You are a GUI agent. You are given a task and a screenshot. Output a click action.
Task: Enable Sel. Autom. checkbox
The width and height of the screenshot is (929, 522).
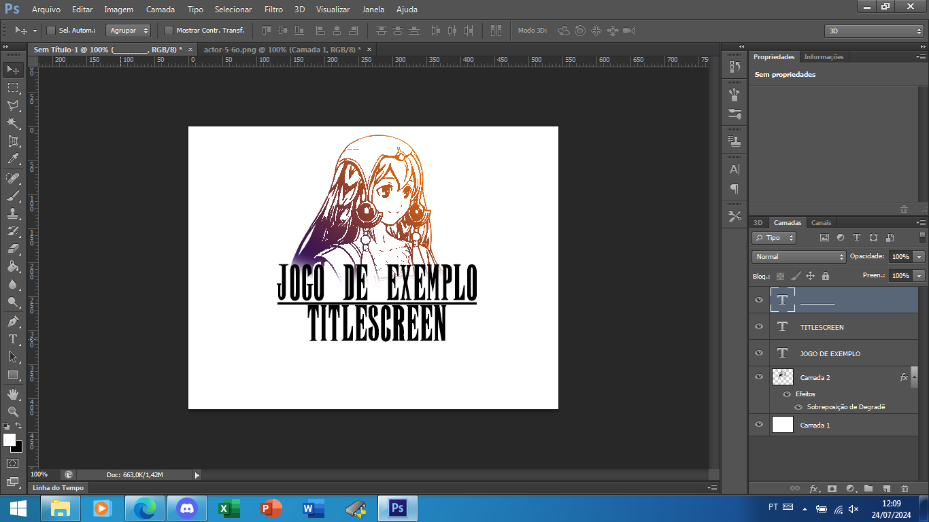pos(50,31)
